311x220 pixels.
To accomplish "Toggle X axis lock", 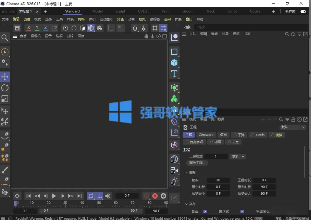I will (29, 28).
